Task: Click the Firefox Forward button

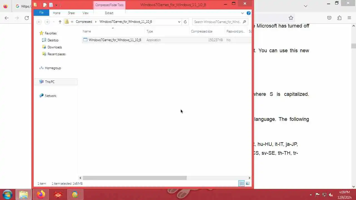Action: pos(17,18)
